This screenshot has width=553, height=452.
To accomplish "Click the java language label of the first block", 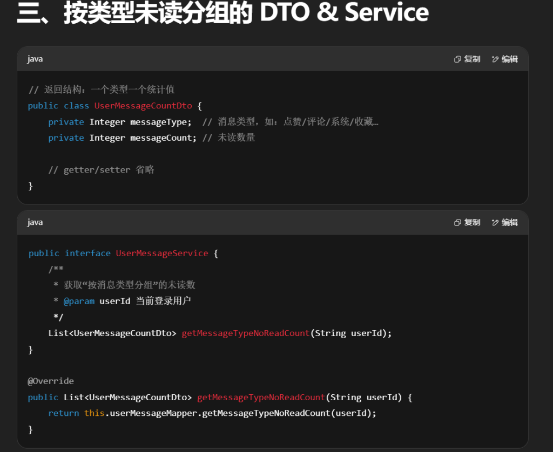I will click(35, 59).
